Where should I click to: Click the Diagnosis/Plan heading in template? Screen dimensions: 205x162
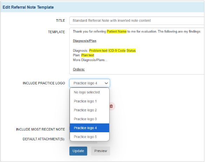click(x=85, y=41)
